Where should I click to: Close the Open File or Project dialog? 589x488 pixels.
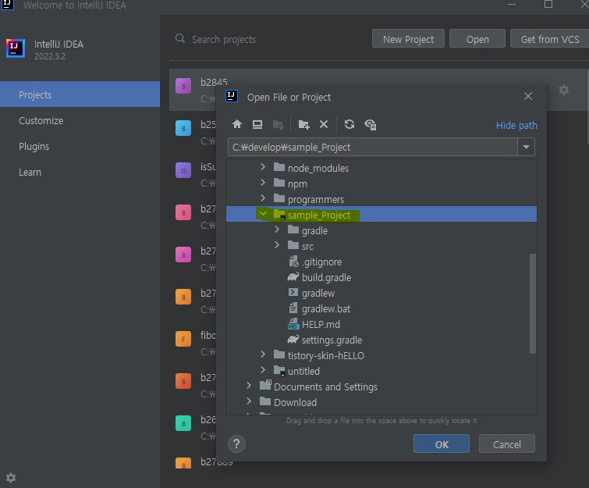pyautogui.click(x=528, y=96)
